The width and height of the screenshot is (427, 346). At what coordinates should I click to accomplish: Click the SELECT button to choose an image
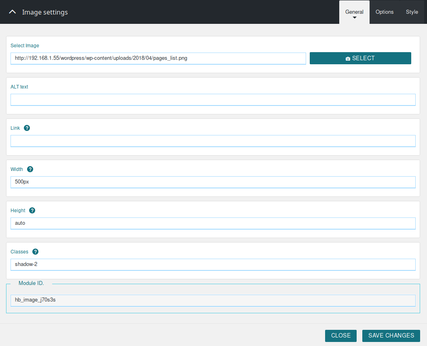(360, 58)
